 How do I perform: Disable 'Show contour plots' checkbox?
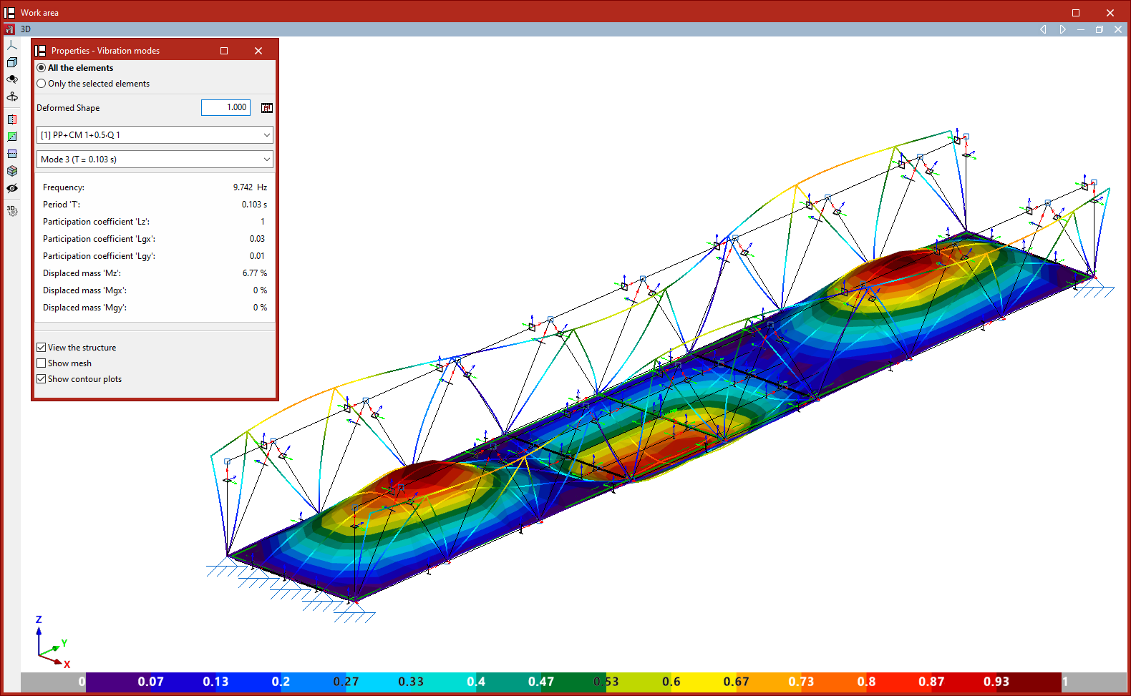click(x=42, y=379)
